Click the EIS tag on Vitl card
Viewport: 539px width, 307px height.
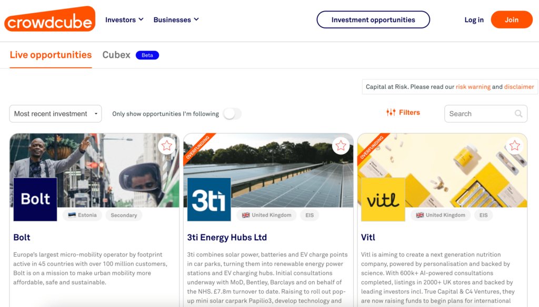click(x=483, y=215)
